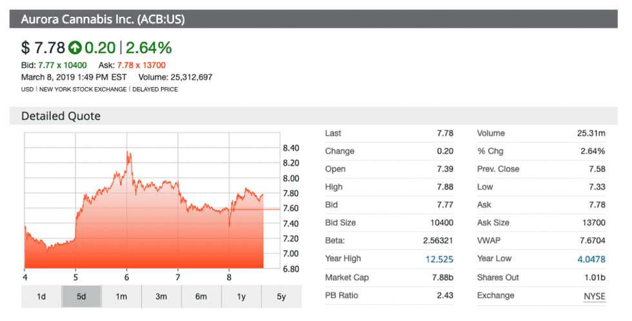Show the 3m chart range
This screenshot has height=321, width=632.
tap(161, 297)
